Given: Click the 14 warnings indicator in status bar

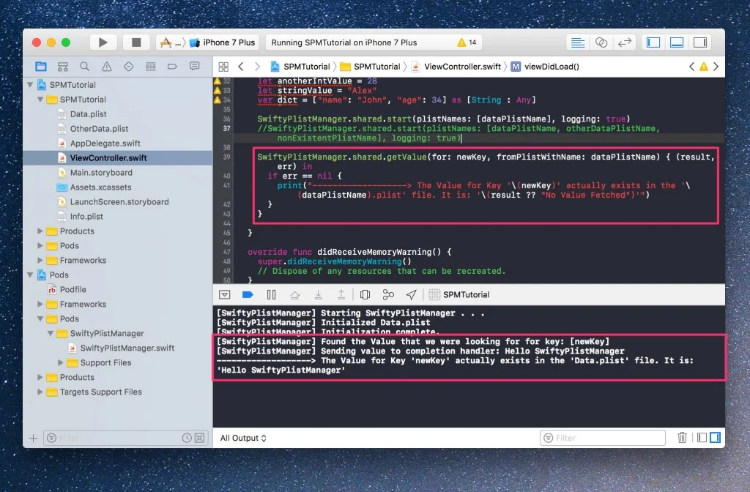Looking at the screenshot, I should tap(467, 42).
